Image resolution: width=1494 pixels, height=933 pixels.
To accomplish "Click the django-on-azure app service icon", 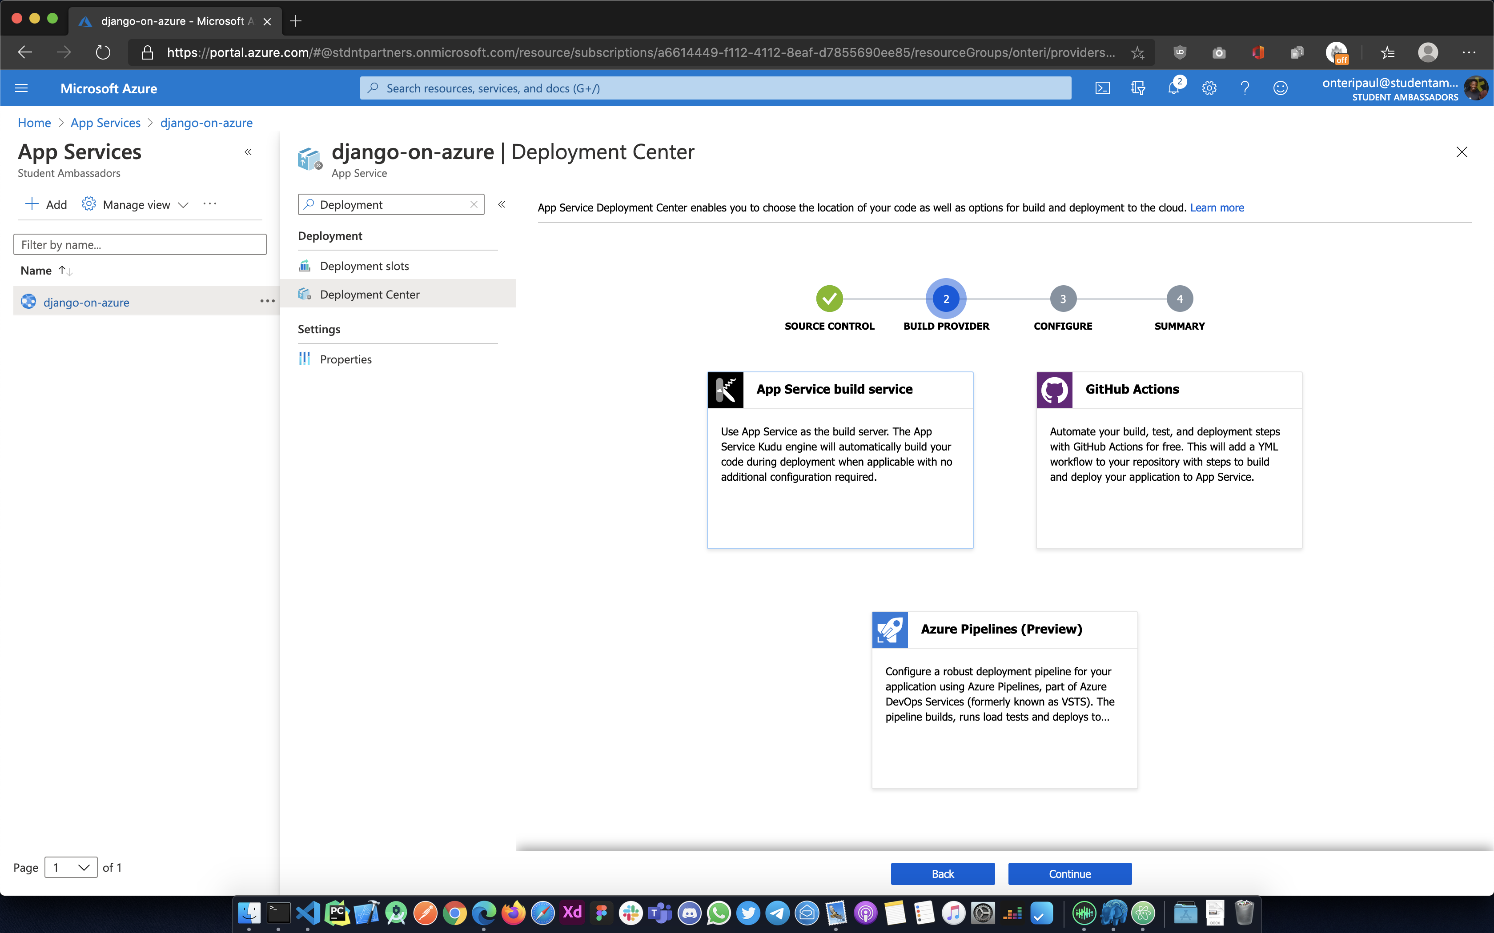I will (28, 301).
